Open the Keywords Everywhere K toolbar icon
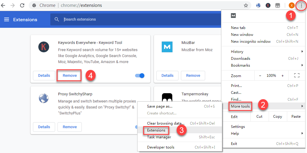The height and width of the screenshot is (153, 307). pos(268,5)
